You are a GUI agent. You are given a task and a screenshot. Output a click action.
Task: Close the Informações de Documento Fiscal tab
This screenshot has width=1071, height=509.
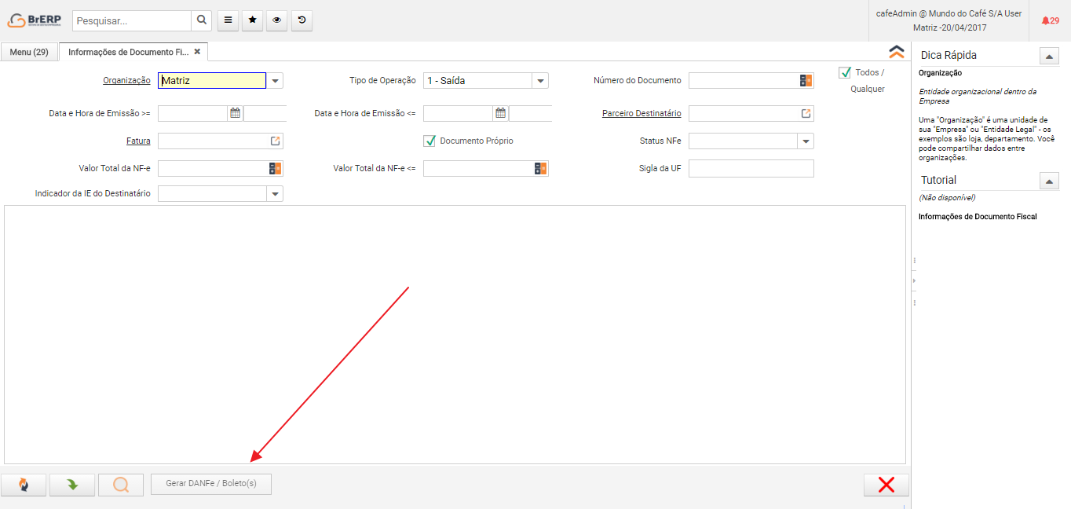[197, 52]
